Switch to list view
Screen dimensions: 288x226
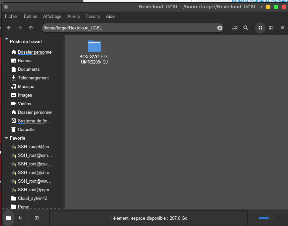pos(271,28)
